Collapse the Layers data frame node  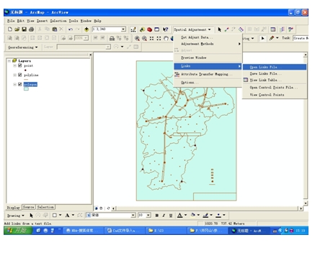click(x=9, y=61)
